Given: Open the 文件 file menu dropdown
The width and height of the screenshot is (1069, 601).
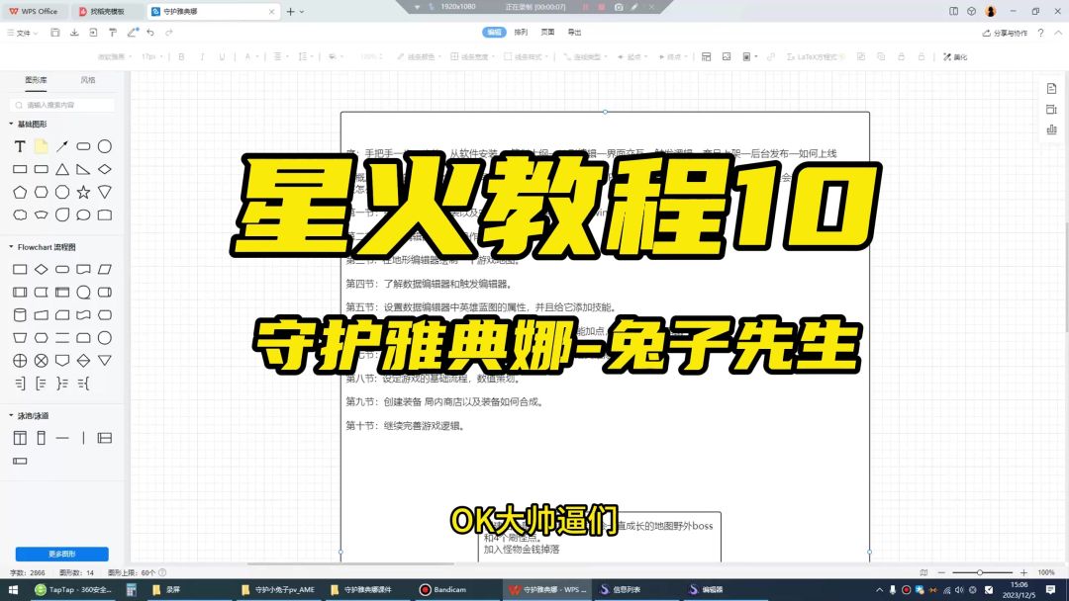Looking at the screenshot, I should point(22,33).
